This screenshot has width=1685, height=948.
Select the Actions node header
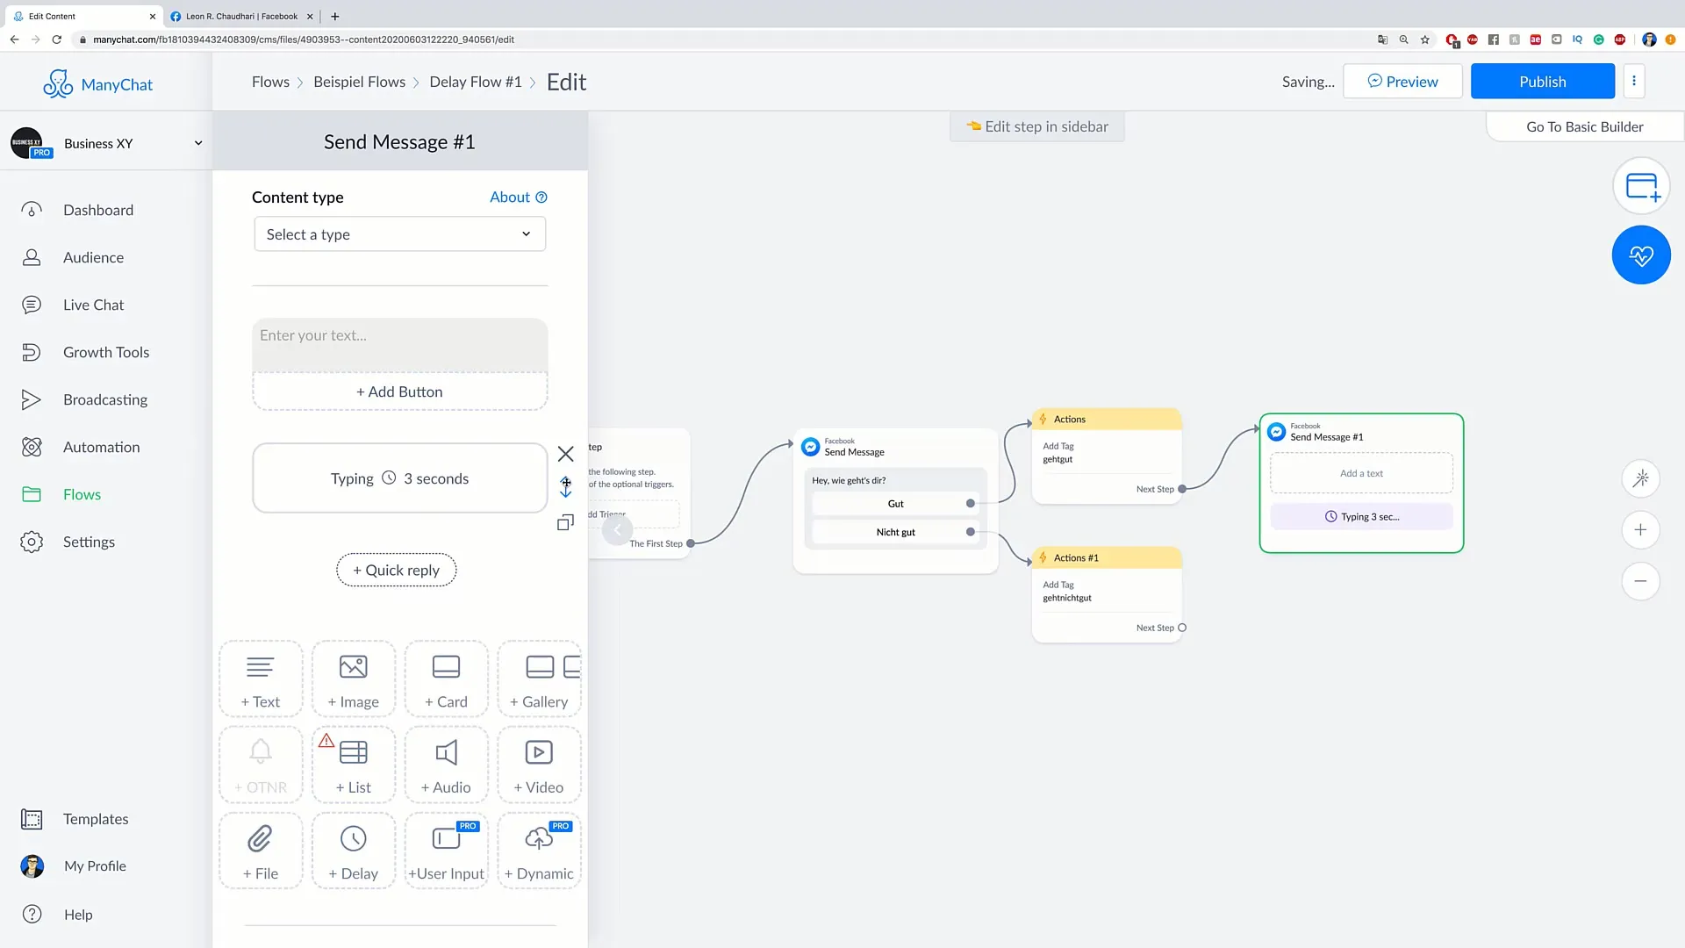tap(1107, 420)
